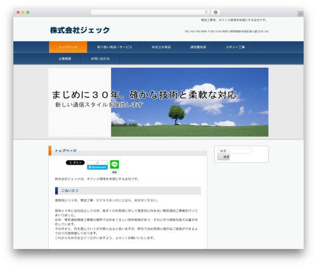Select the トップページ menu item
Viewport: 317px width, 268px height.
pyautogui.click(x=68, y=47)
